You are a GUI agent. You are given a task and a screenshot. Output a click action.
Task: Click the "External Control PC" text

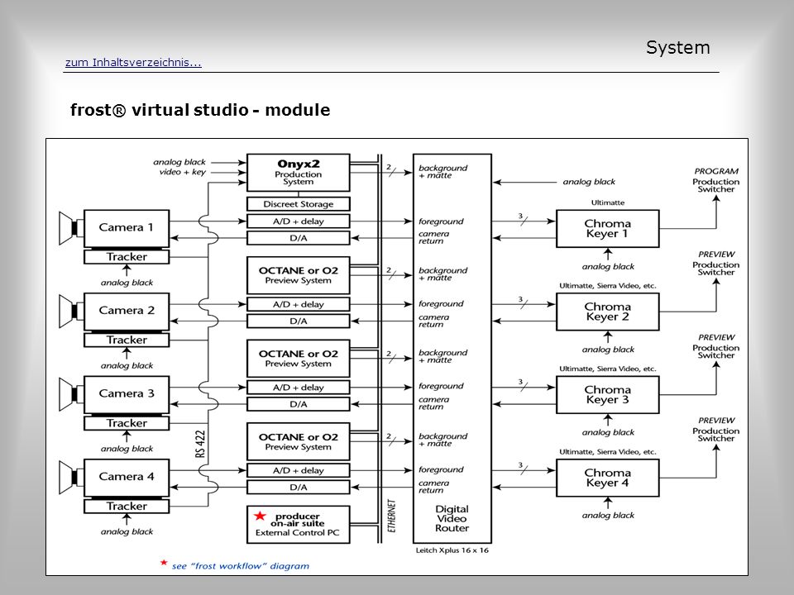[297, 533]
